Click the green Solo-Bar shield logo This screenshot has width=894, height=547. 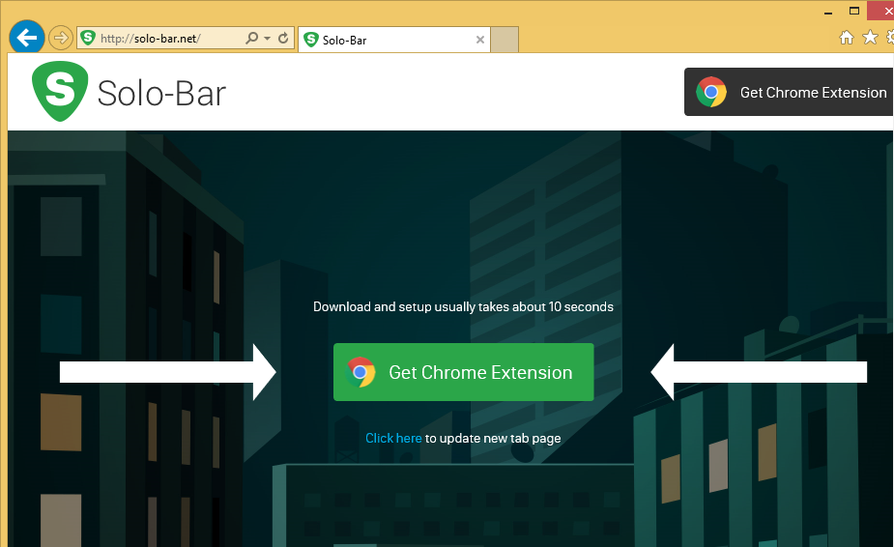tap(59, 93)
